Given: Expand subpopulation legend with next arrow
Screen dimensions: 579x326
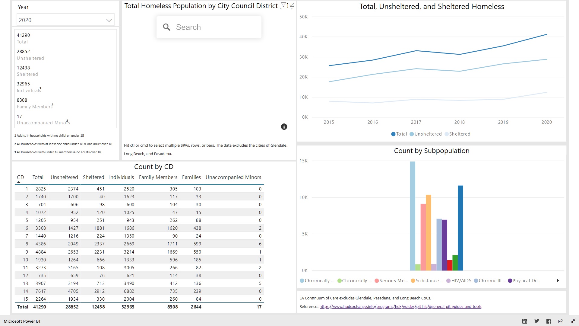Looking at the screenshot, I should click(x=558, y=281).
